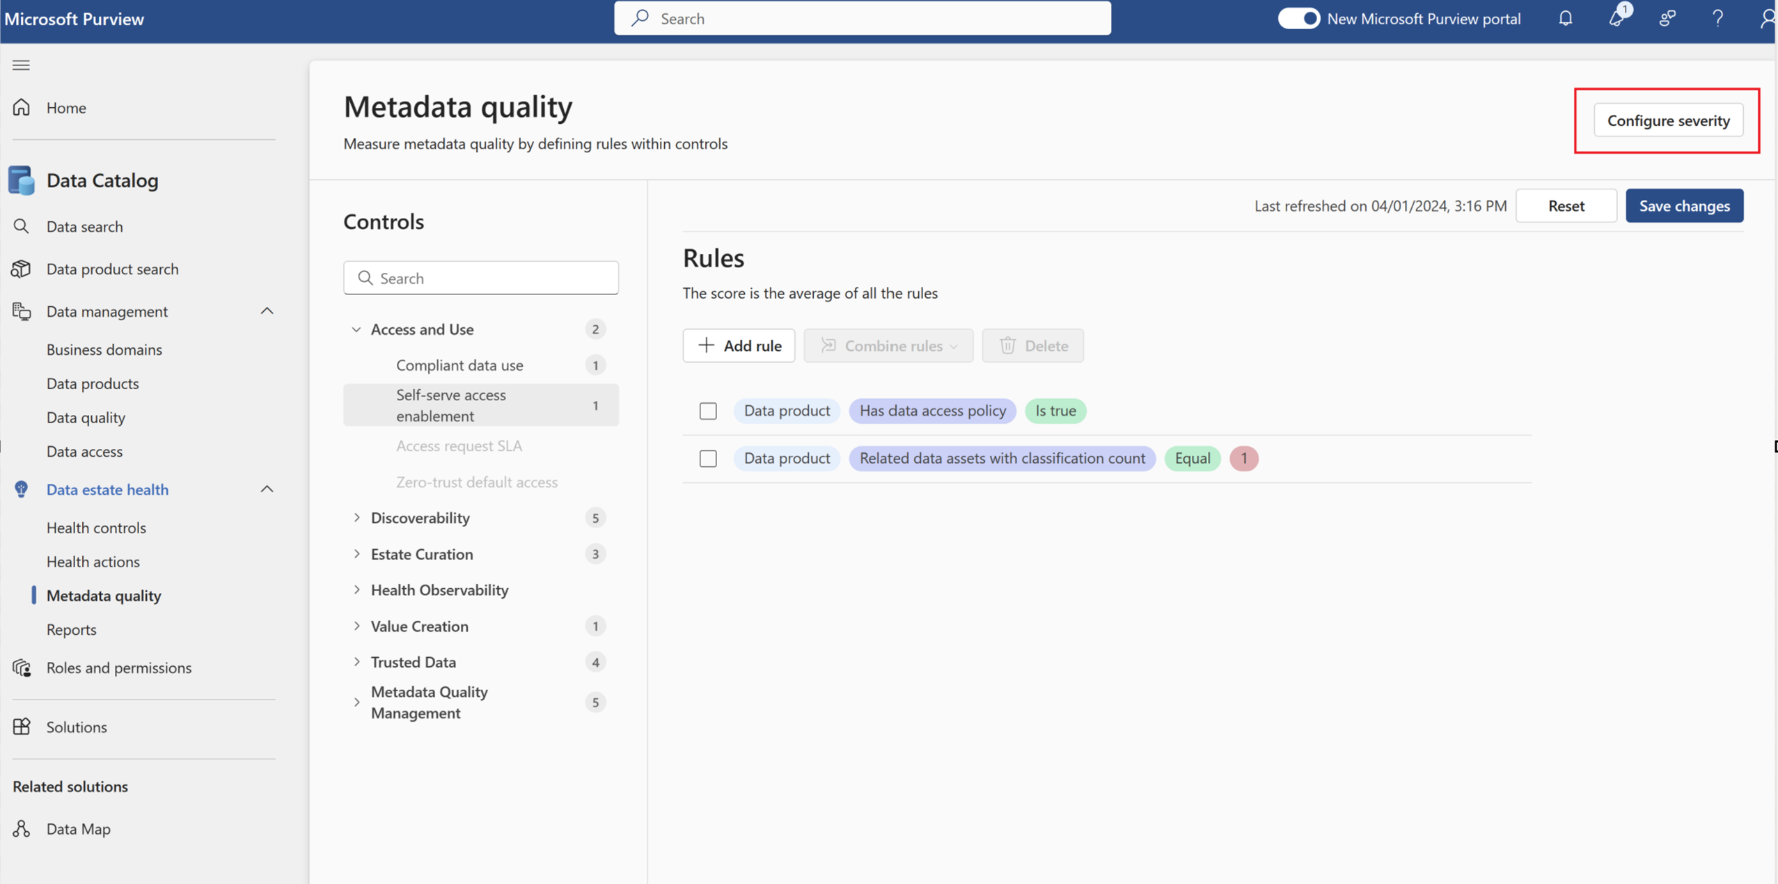This screenshot has height=884, width=1778.
Task: Click Roles and permissions icon
Action: [22, 668]
